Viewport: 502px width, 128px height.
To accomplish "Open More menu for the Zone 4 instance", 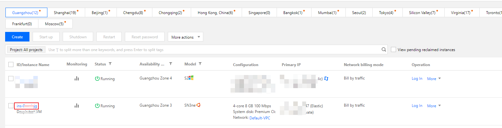I will pos(434,79).
